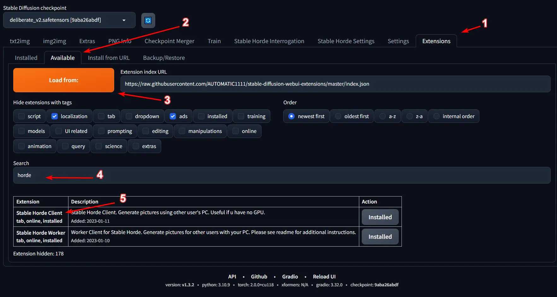557x297 pixels.
Task: Click the 'Added: 2023-01-10' text
Action: click(90, 241)
